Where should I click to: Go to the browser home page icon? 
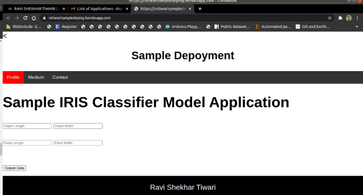(33, 18)
